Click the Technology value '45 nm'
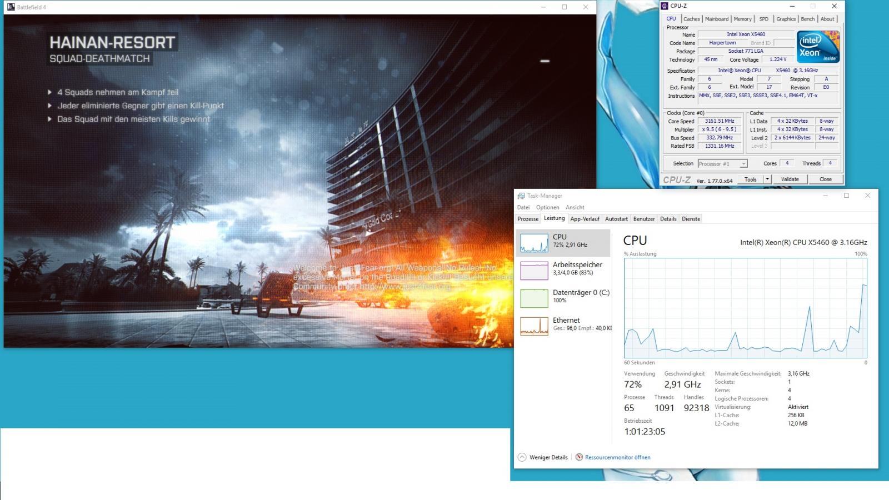Viewport: 889px width, 500px height. [711, 59]
